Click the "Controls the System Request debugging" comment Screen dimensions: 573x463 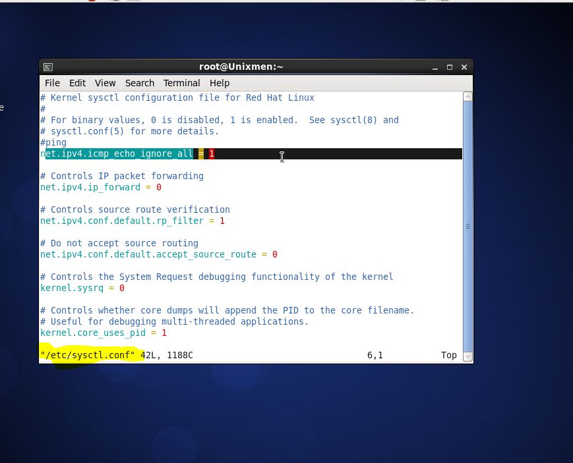217,277
